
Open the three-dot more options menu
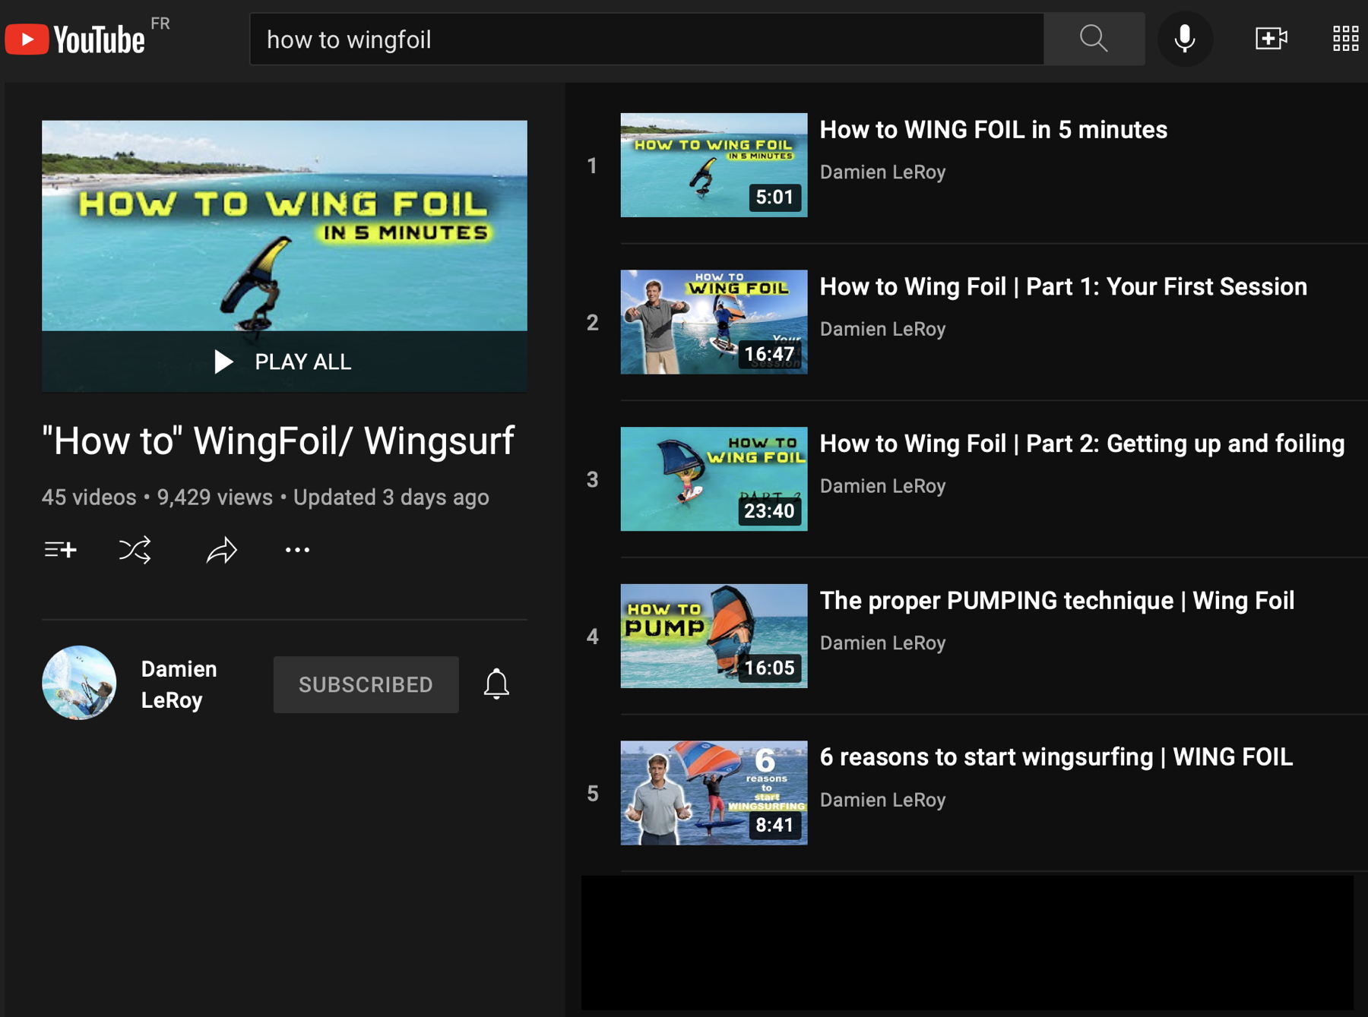click(297, 549)
